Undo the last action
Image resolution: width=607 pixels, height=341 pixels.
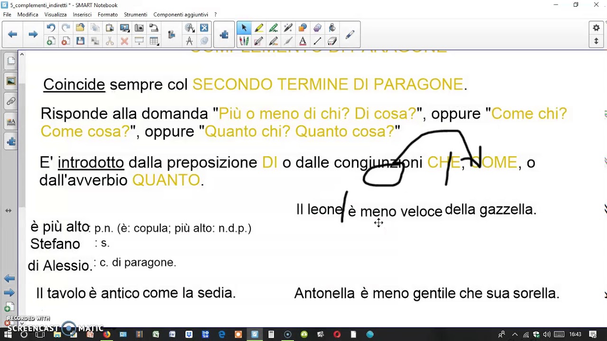(51, 28)
